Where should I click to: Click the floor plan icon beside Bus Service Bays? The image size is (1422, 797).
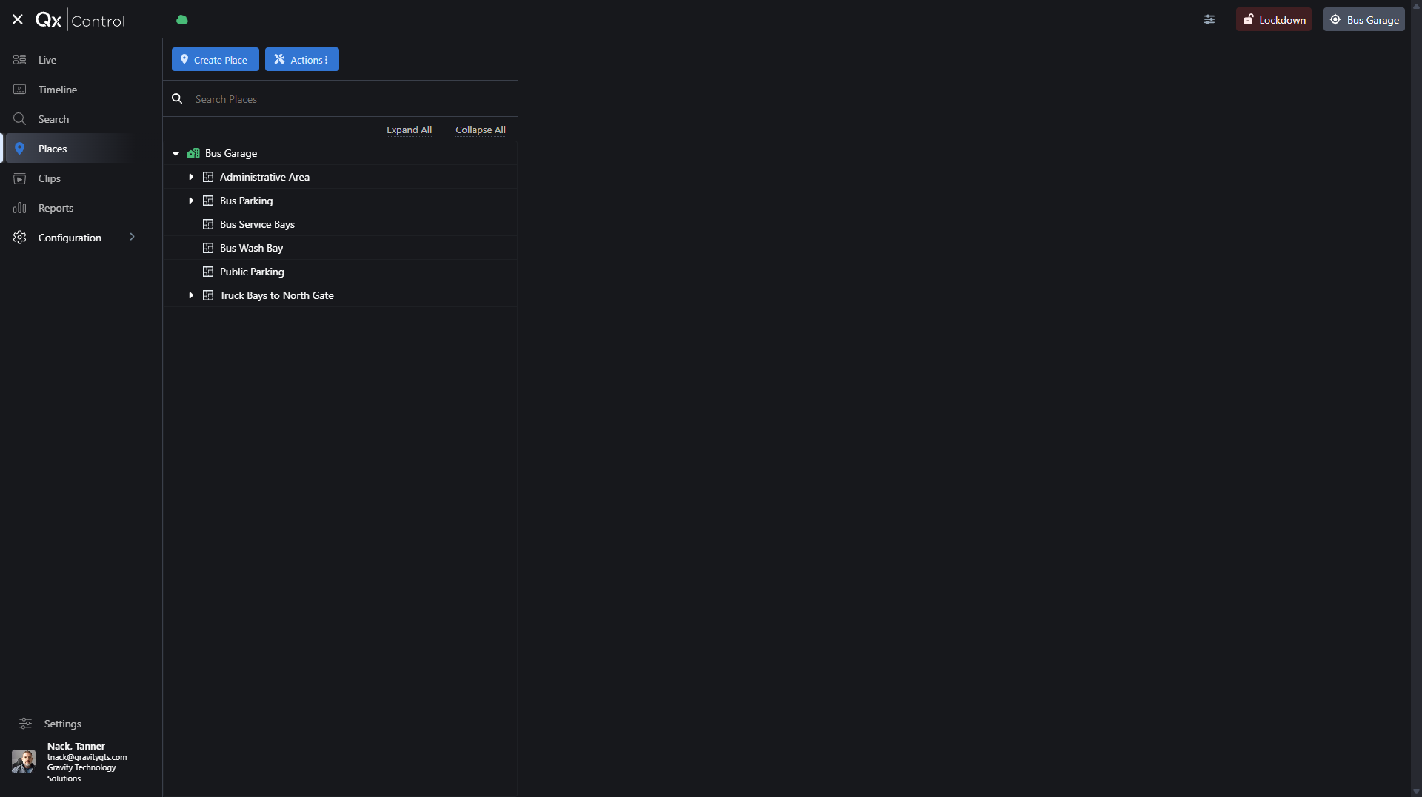(x=208, y=225)
